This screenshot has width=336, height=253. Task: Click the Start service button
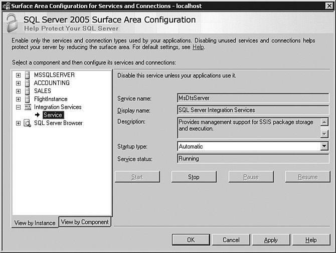(137, 176)
